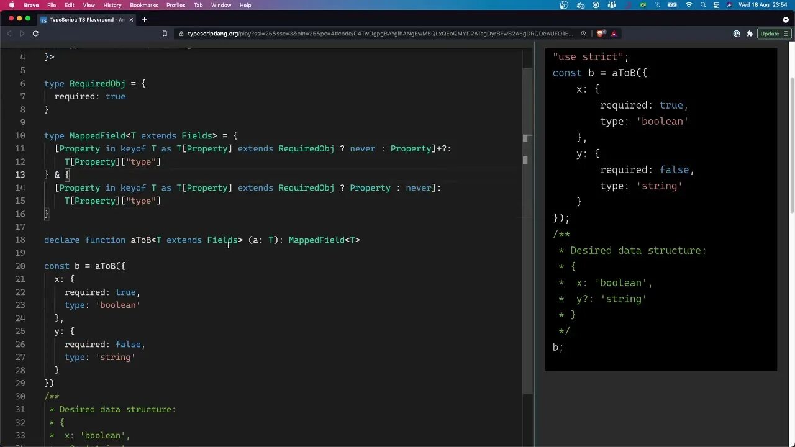
Task: Click the bookmark flag icon in the toolbar
Action: [x=165, y=34]
